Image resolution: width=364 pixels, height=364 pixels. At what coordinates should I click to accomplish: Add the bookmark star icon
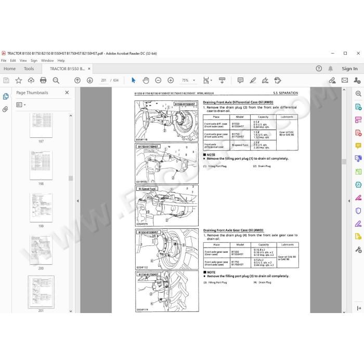tap(19, 80)
